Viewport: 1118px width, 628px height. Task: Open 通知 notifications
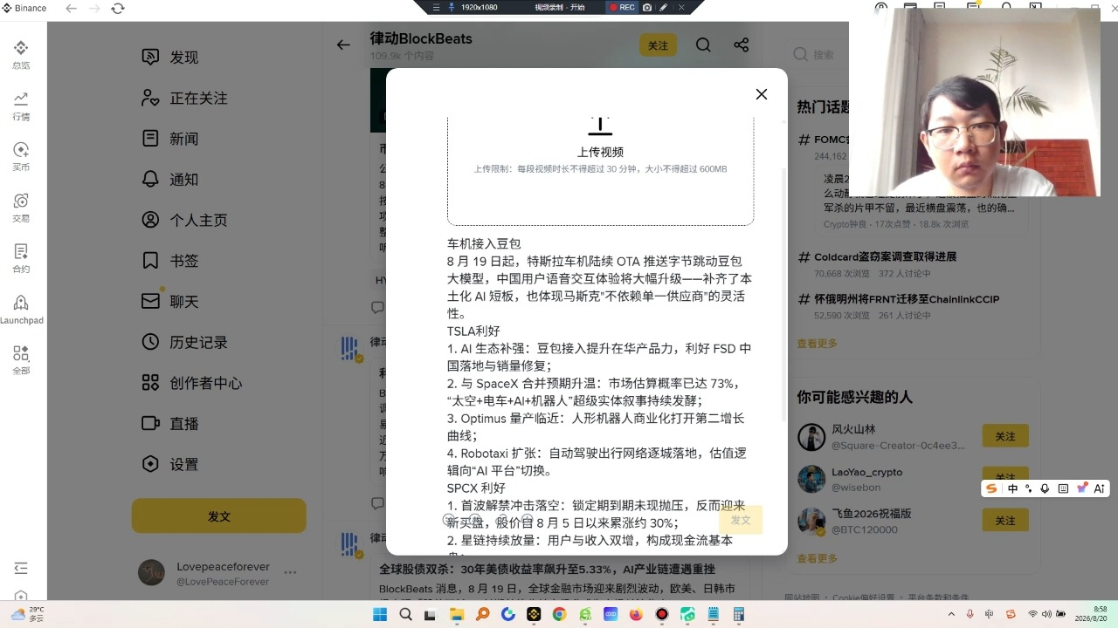pos(170,180)
